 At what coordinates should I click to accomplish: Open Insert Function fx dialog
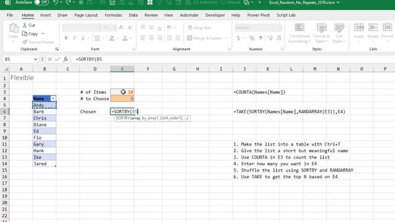(x=65, y=59)
